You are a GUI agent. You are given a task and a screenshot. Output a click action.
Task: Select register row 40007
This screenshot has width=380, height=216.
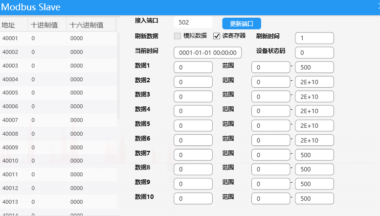click(x=58, y=120)
